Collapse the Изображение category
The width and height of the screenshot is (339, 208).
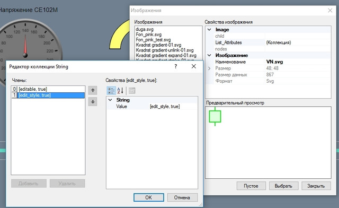coord(209,55)
